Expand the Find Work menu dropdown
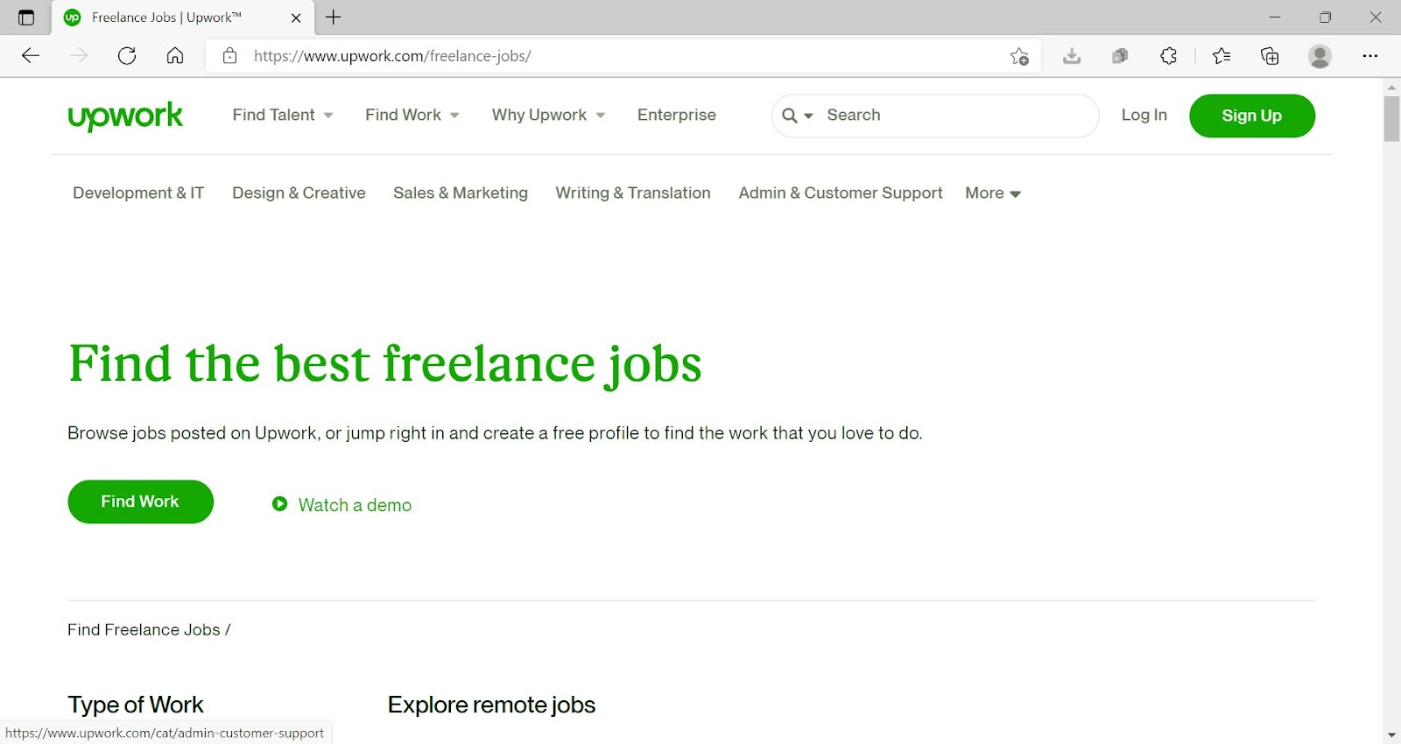This screenshot has height=744, width=1401. pyautogui.click(x=412, y=115)
